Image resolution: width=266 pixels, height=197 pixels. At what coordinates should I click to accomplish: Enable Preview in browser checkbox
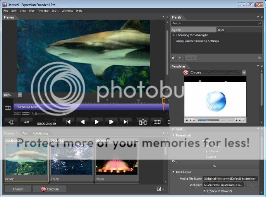click(x=204, y=191)
